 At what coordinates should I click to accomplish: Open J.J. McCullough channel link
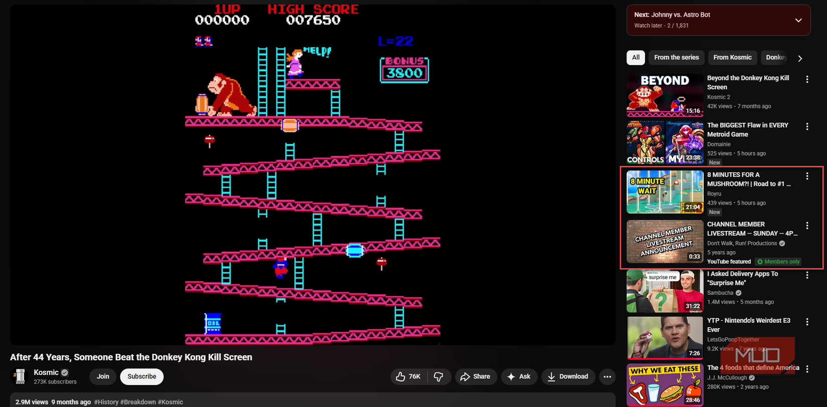(x=727, y=378)
